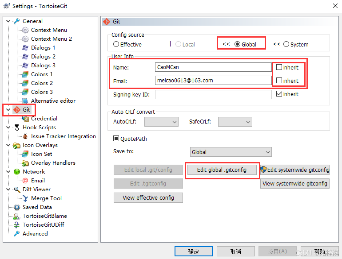Click the Dialogs 3 icon

[x=25, y=66]
